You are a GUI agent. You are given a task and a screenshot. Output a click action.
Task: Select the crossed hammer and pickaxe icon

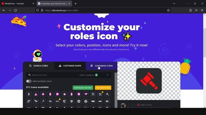(93, 94)
